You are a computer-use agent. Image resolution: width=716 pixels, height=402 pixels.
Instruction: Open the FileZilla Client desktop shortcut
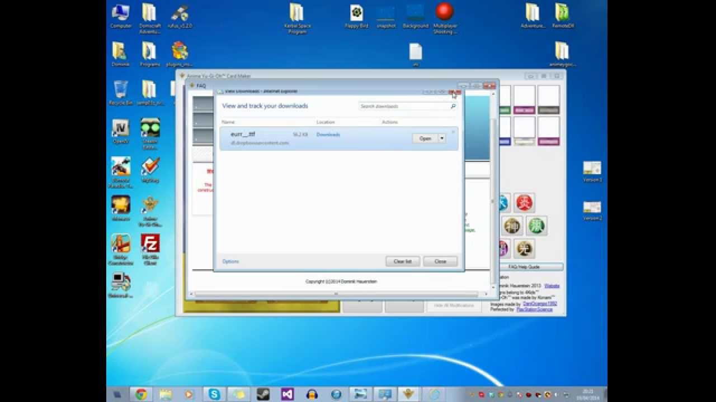150,249
